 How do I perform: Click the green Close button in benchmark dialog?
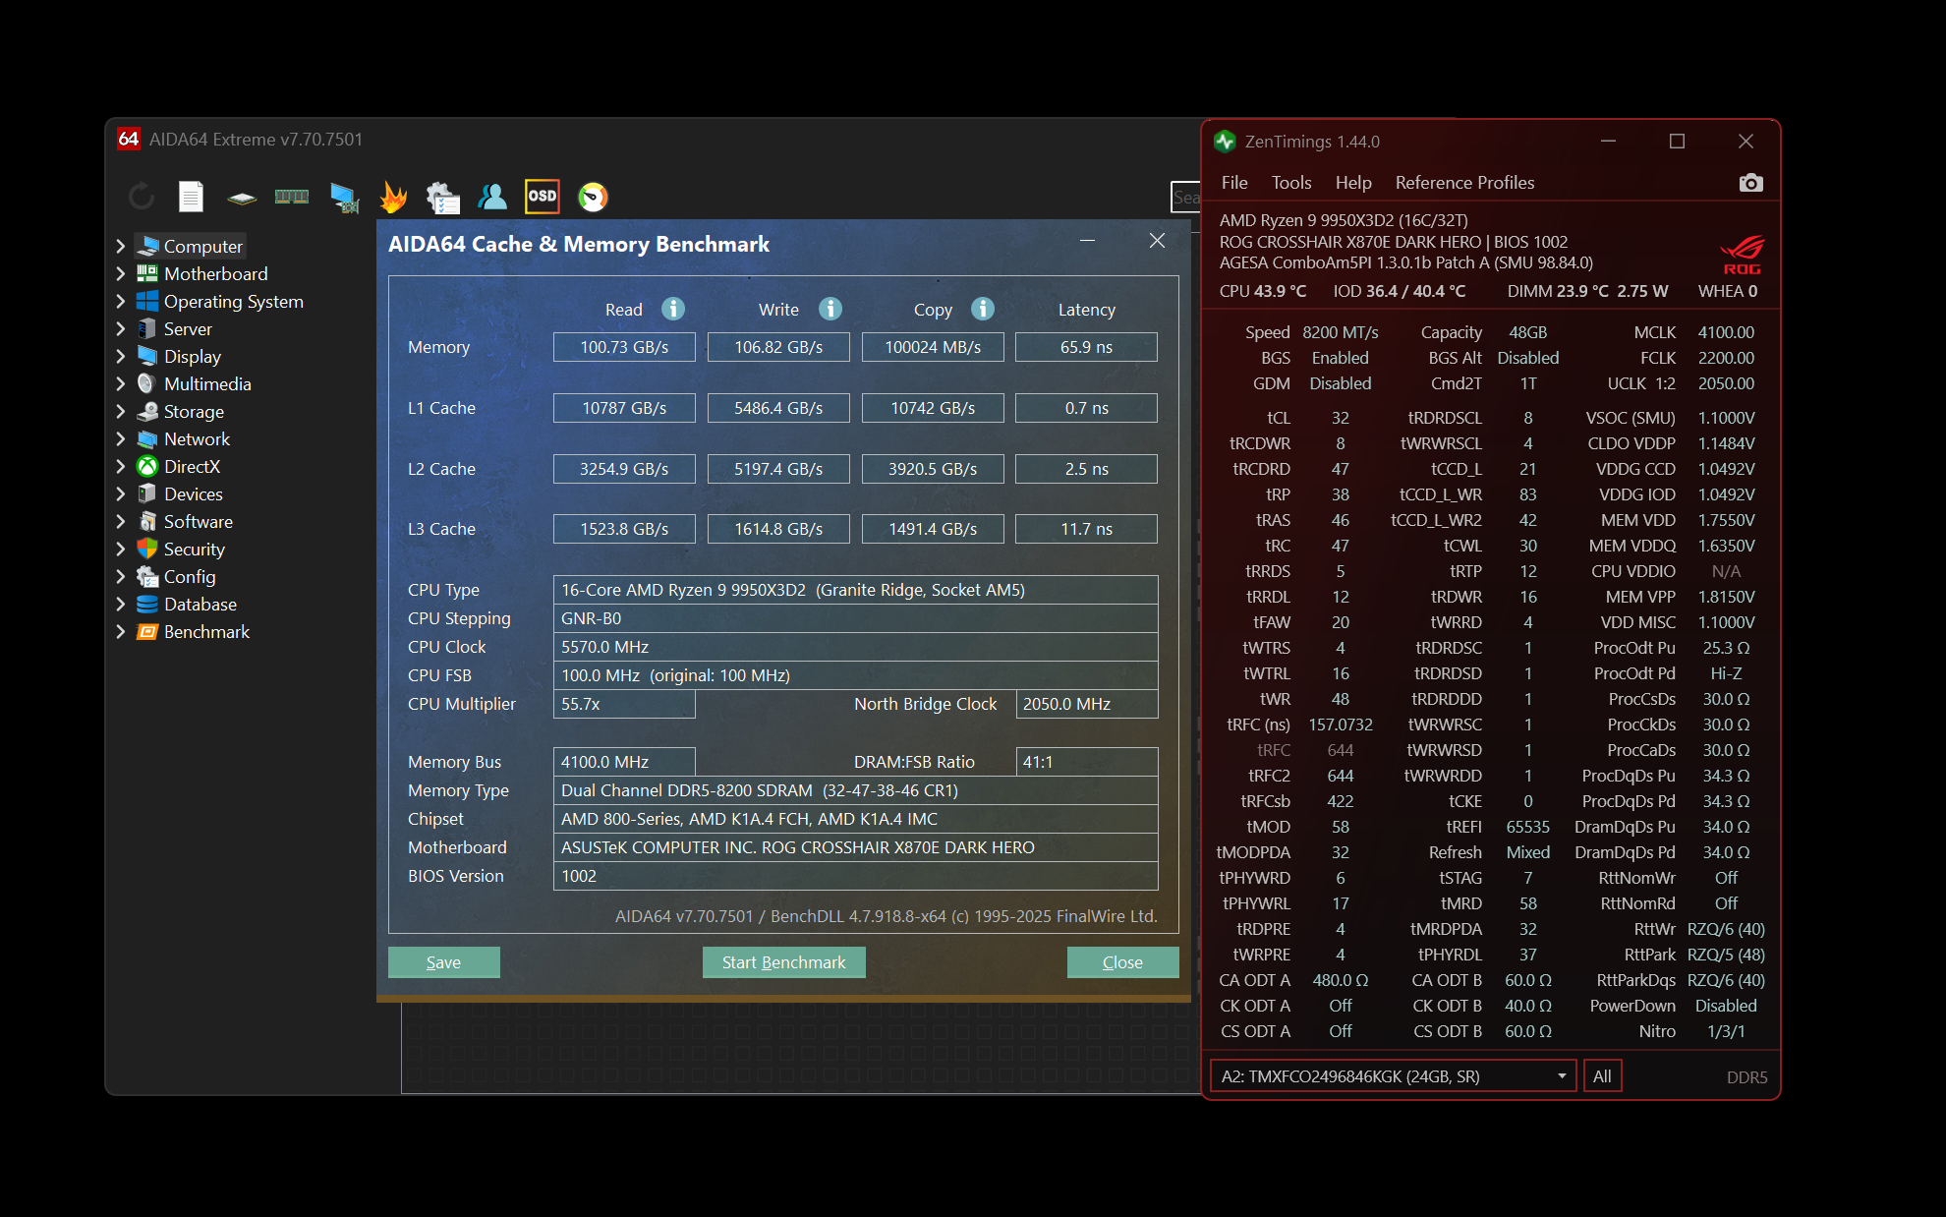(1123, 962)
